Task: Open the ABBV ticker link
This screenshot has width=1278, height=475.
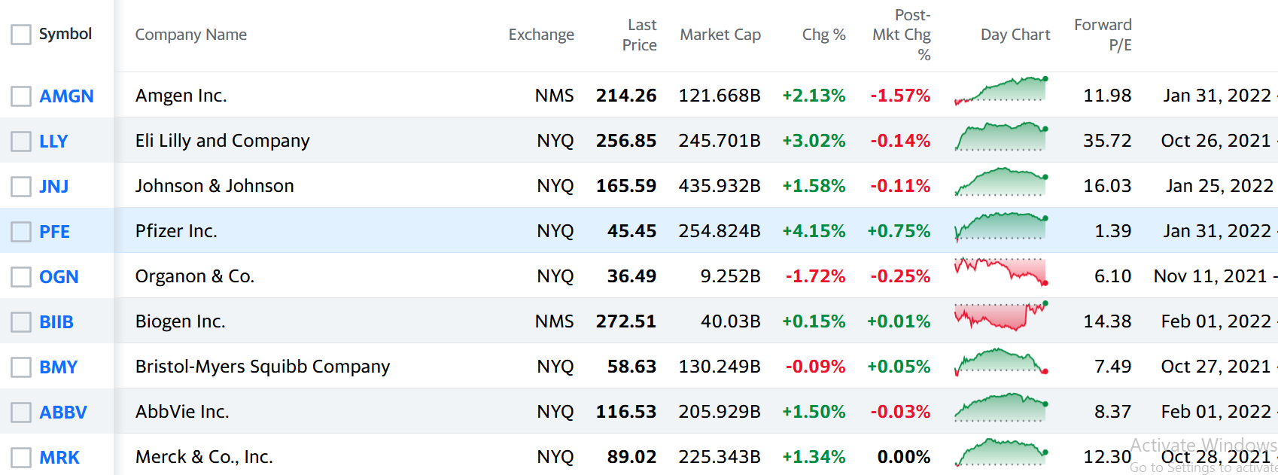Action: [x=63, y=413]
